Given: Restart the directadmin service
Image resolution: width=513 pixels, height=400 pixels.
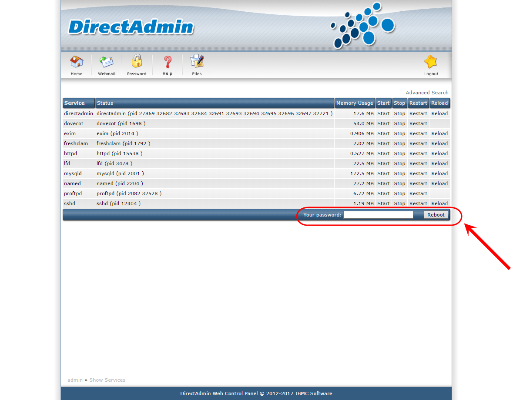Looking at the screenshot, I should click(x=418, y=113).
